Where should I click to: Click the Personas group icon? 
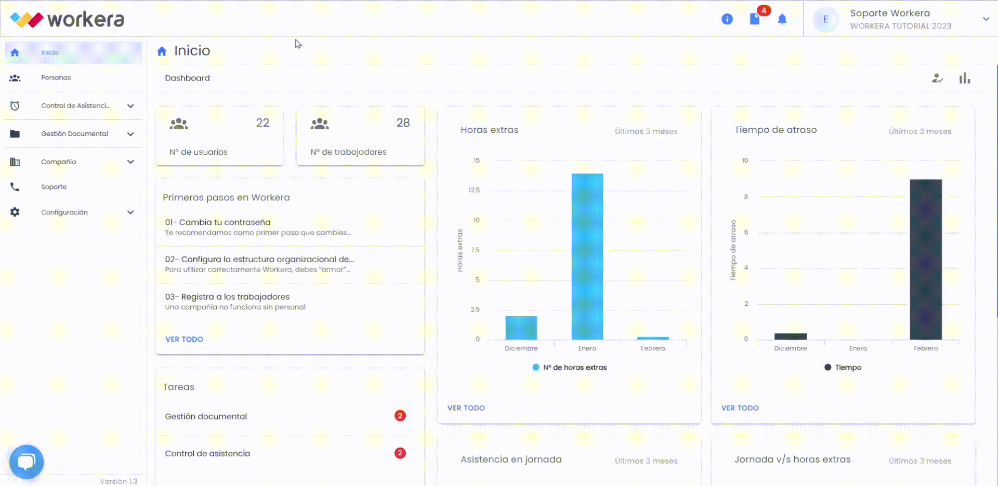pos(15,78)
